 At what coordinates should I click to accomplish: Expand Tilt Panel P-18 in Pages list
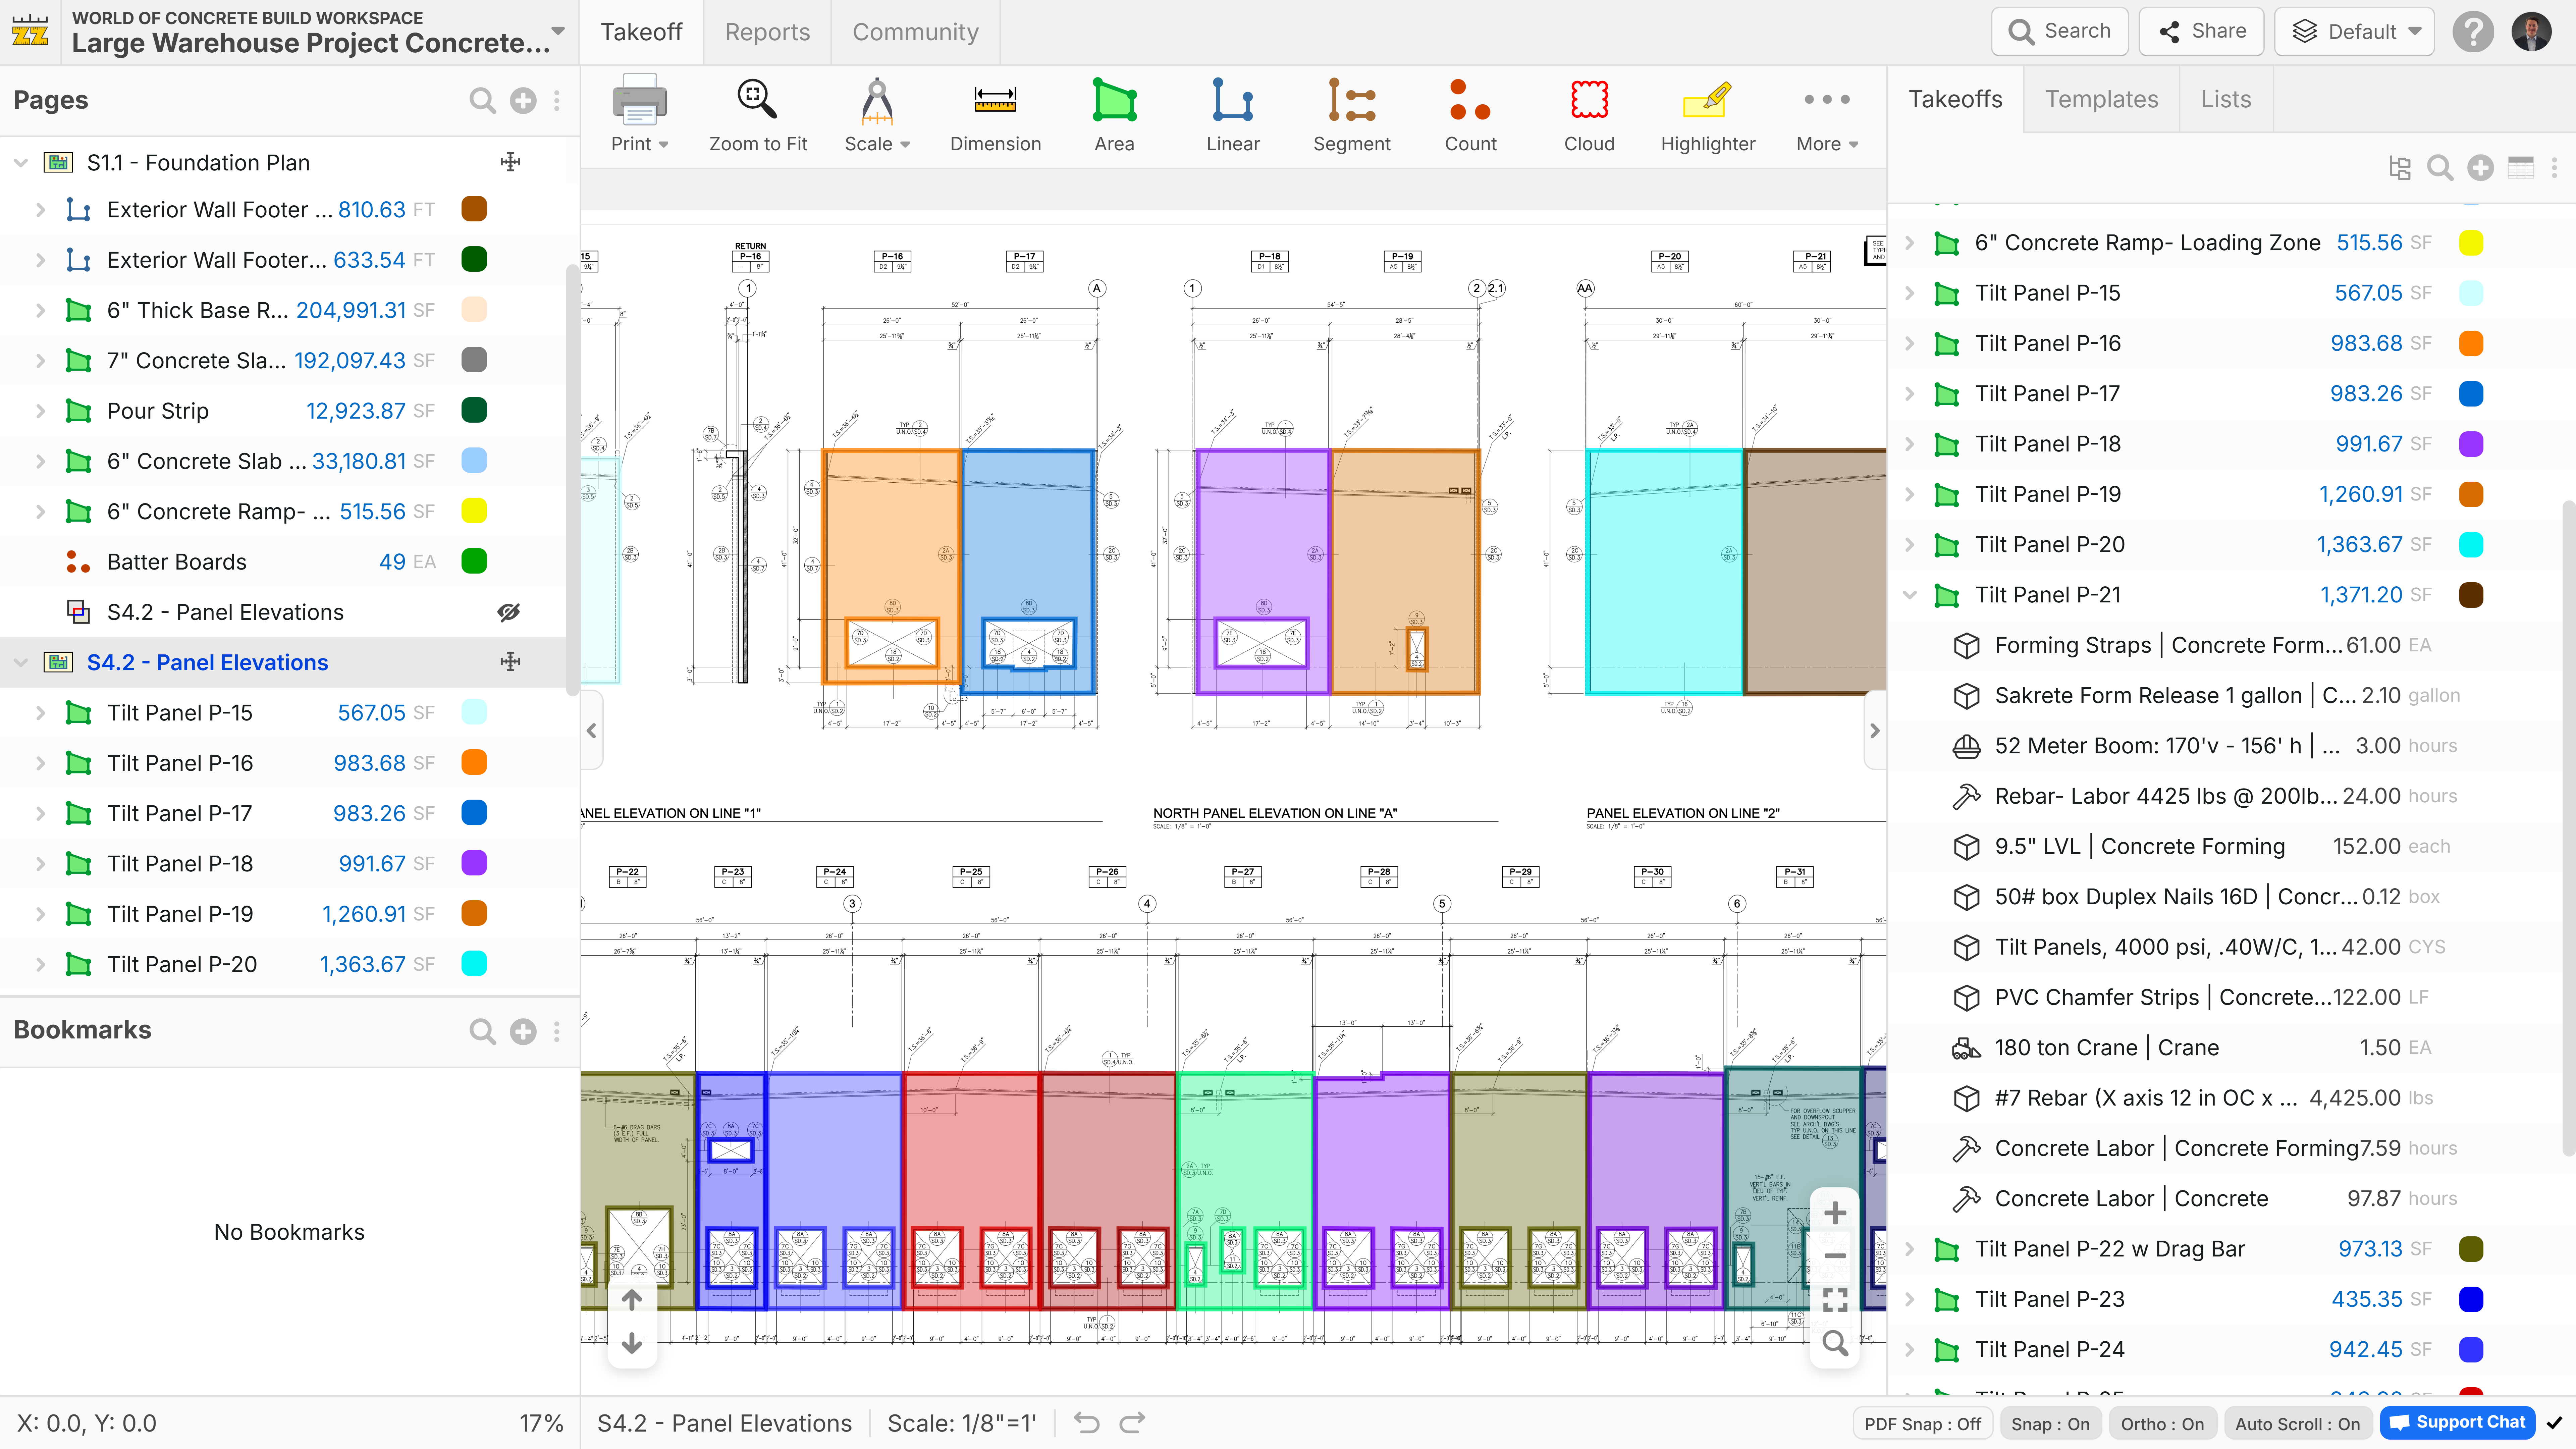(40, 863)
